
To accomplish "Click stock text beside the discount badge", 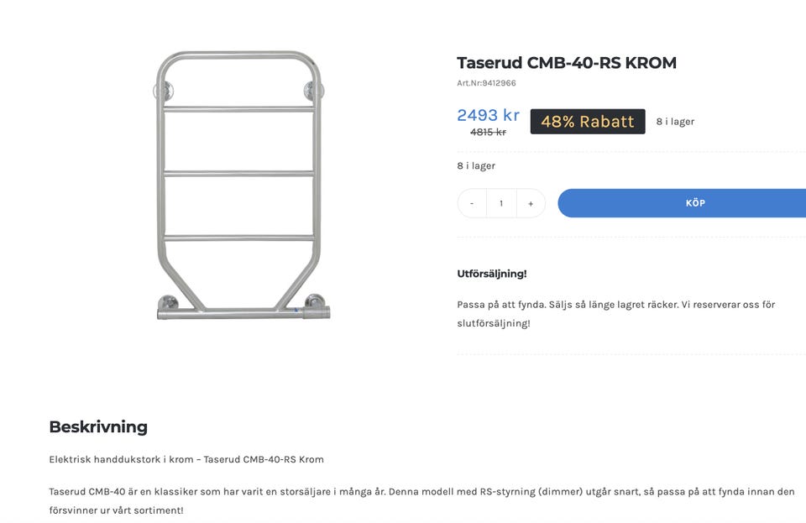I will (x=675, y=122).
